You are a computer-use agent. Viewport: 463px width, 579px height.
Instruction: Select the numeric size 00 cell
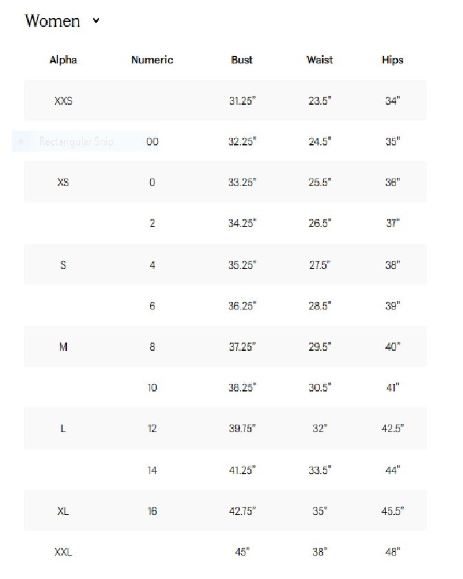(152, 141)
